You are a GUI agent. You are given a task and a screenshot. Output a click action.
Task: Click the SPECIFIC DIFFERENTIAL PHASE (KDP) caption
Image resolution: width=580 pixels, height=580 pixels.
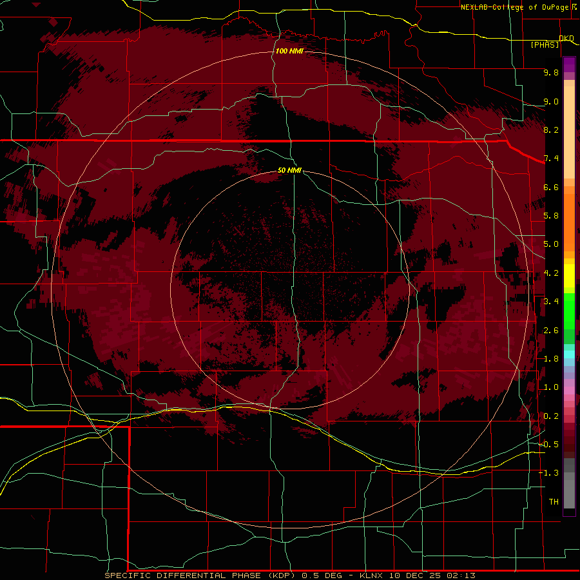200,575
